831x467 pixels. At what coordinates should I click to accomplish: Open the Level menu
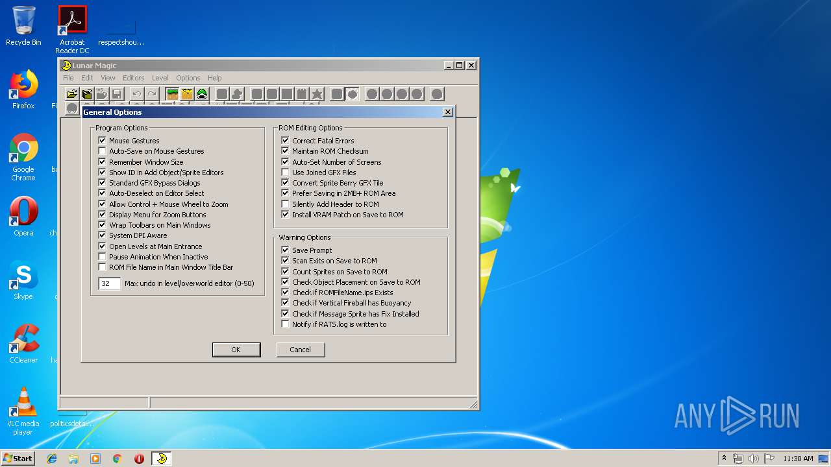pyautogui.click(x=160, y=78)
